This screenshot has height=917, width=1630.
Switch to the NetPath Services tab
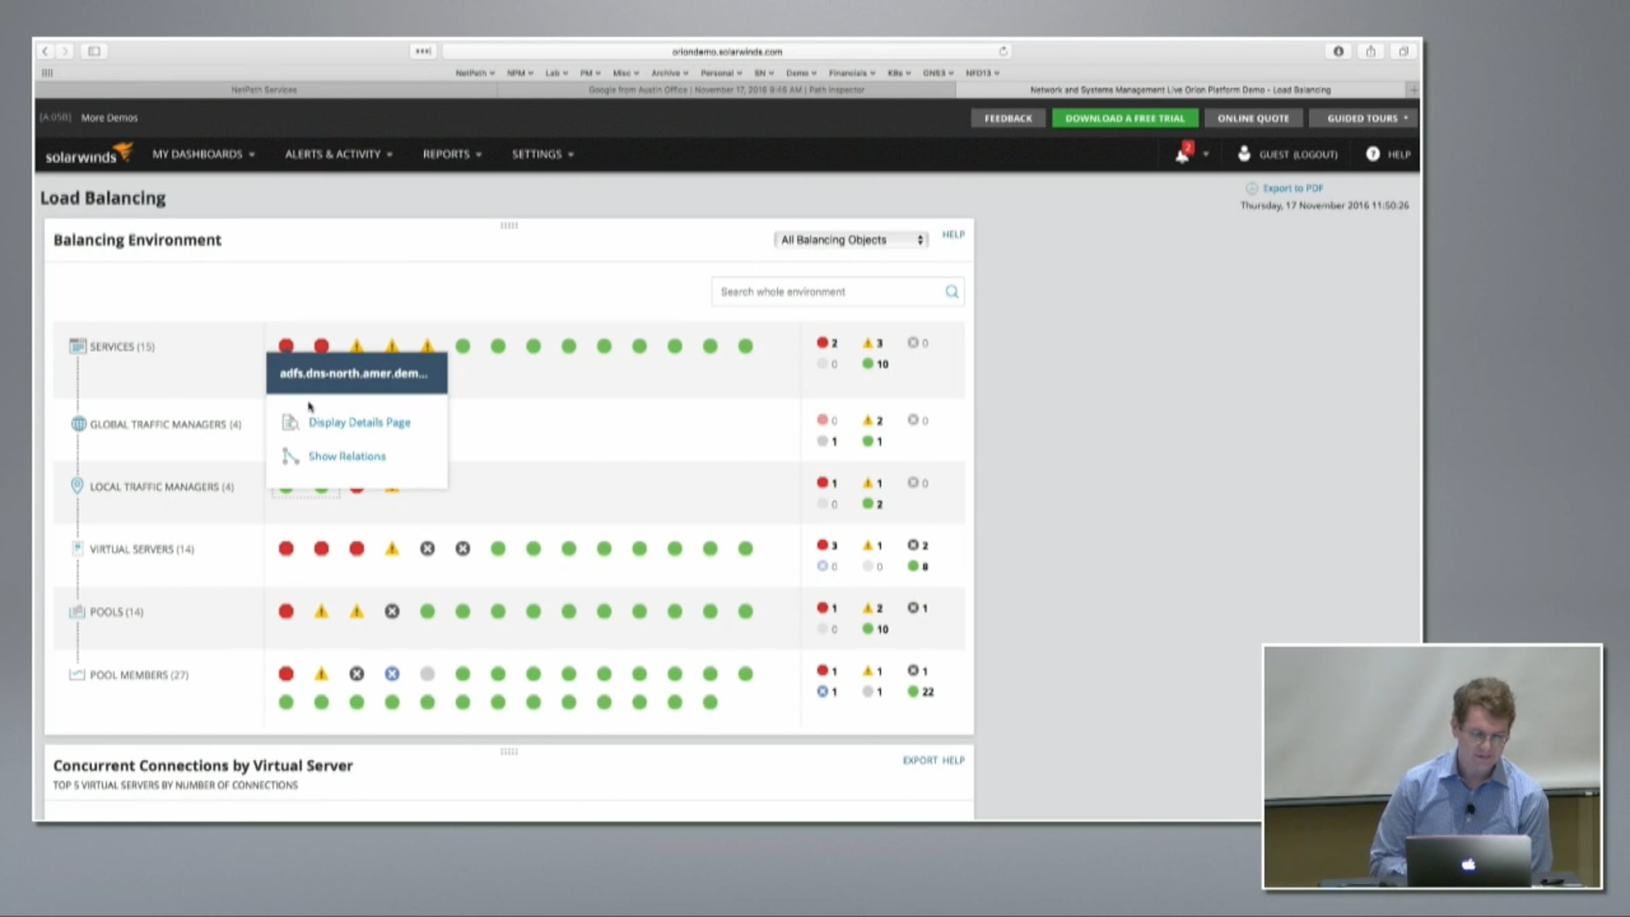coord(265,90)
